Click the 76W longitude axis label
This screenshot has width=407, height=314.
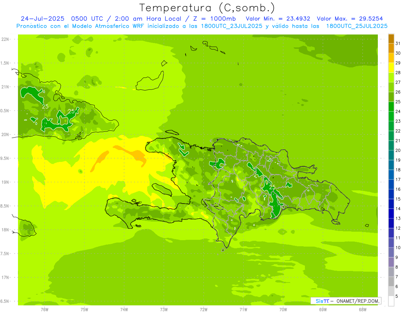coord(44,310)
